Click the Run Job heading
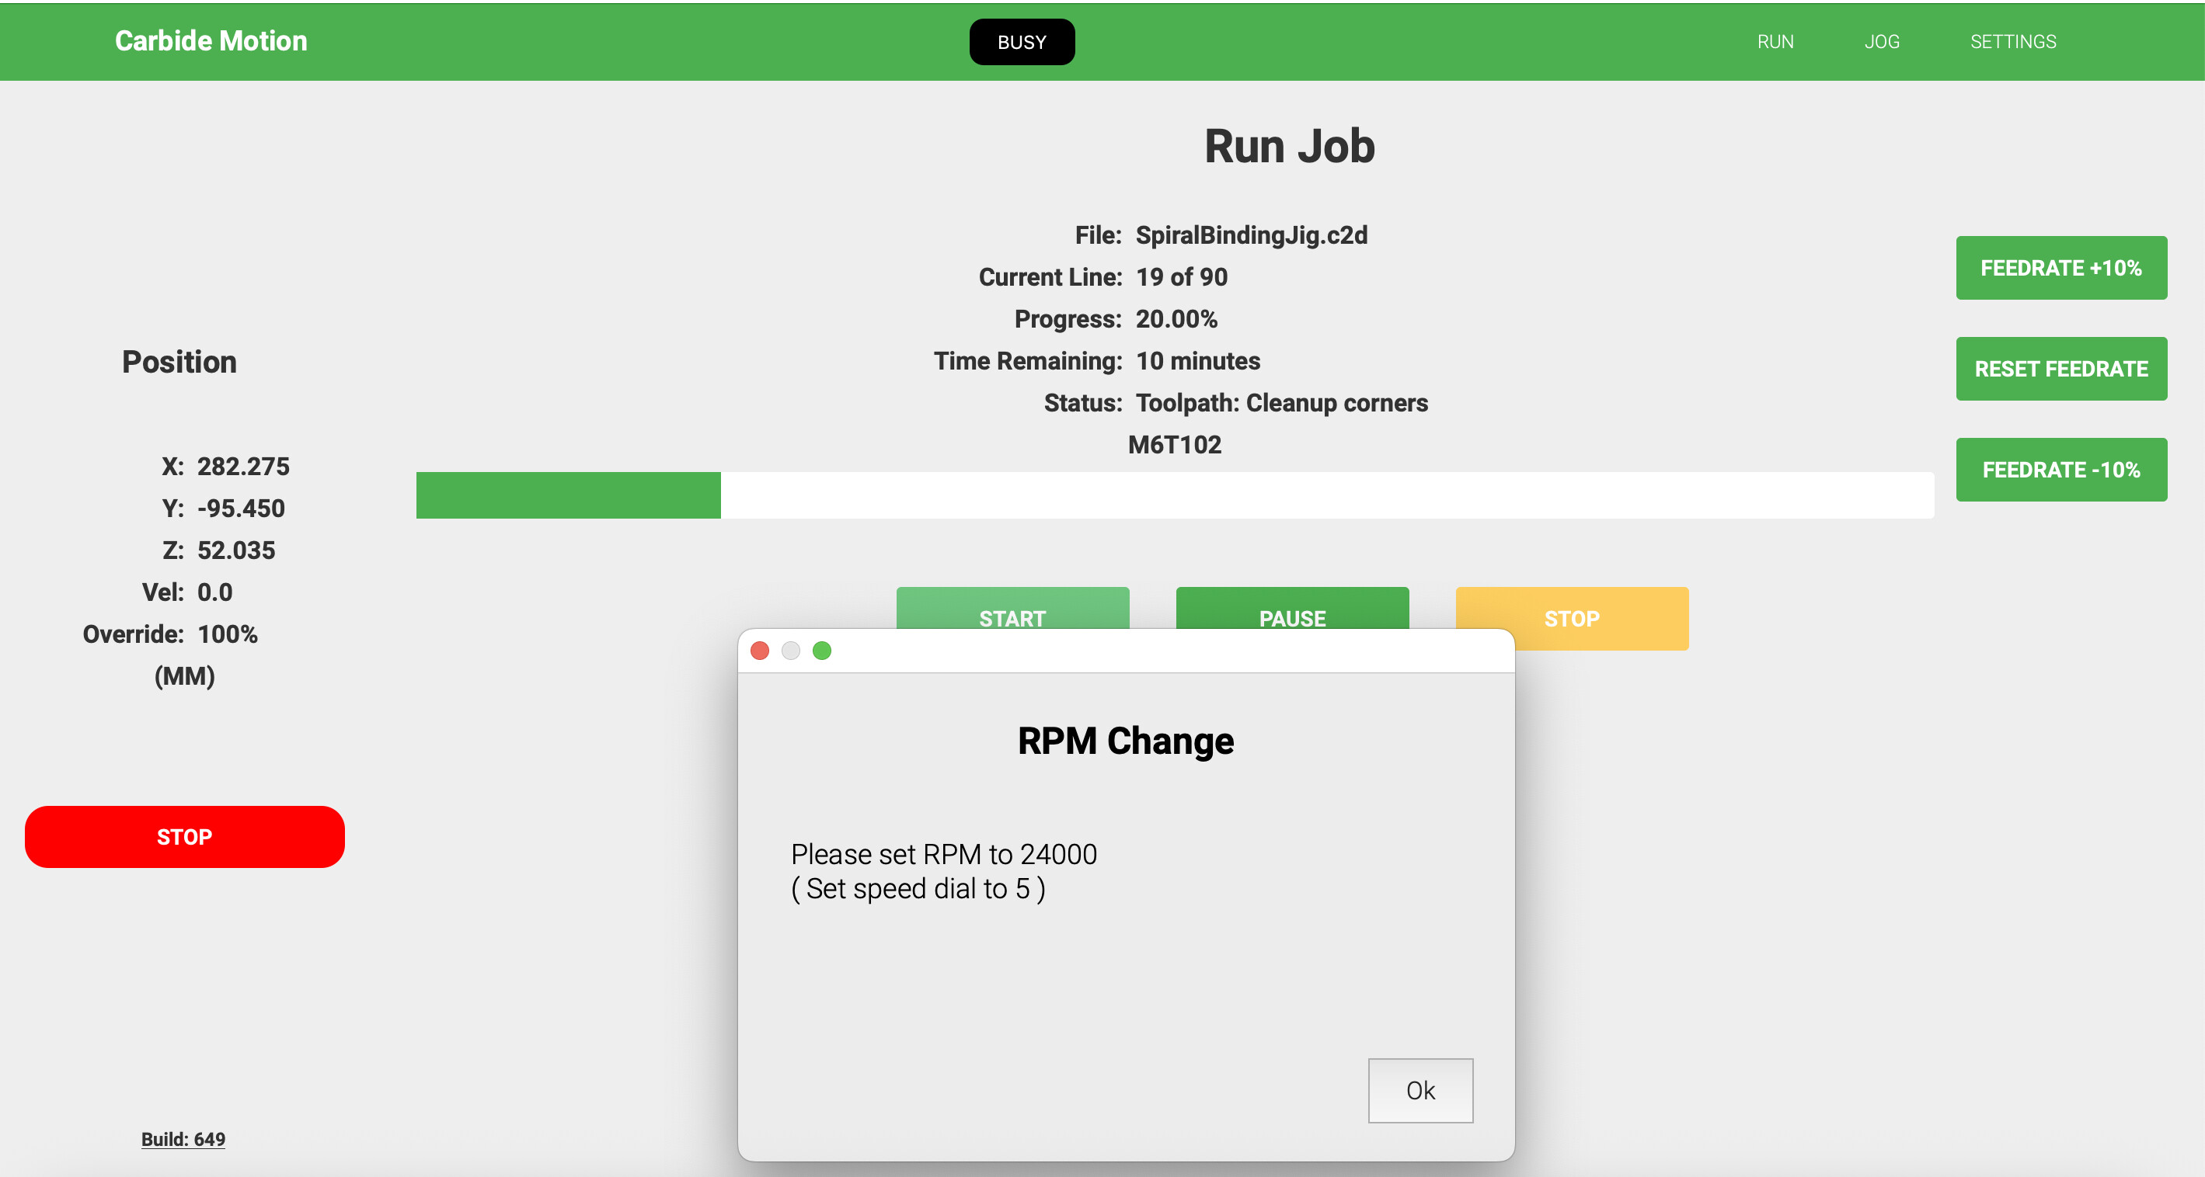The height and width of the screenshot is (1177, 2205). tap(1289, 146)
